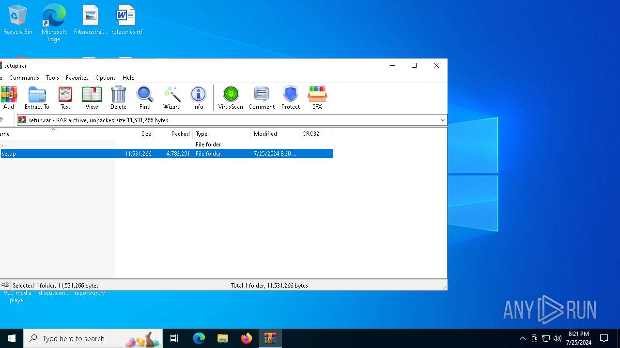Open the Help menu

point(128,78)
